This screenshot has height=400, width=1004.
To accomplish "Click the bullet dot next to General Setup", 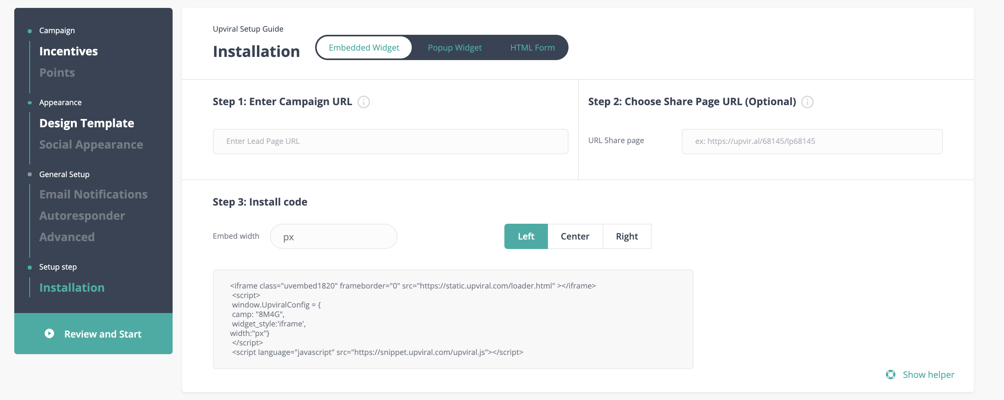I will (x=29, y=174).
